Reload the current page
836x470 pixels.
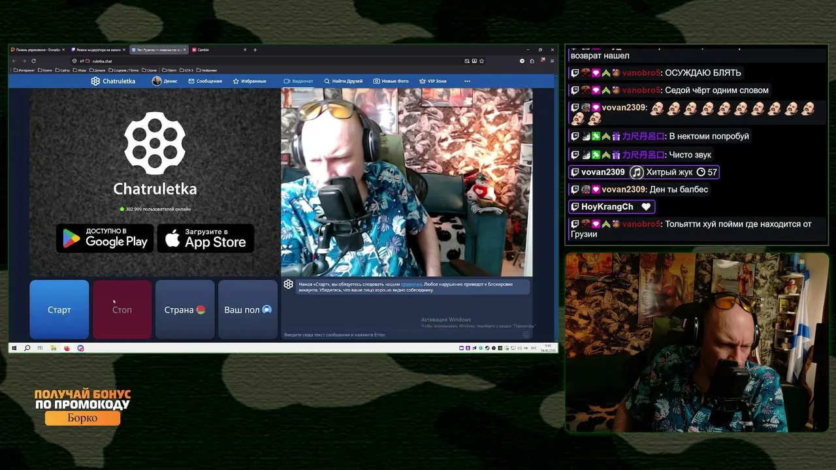[x=33, y=61]
